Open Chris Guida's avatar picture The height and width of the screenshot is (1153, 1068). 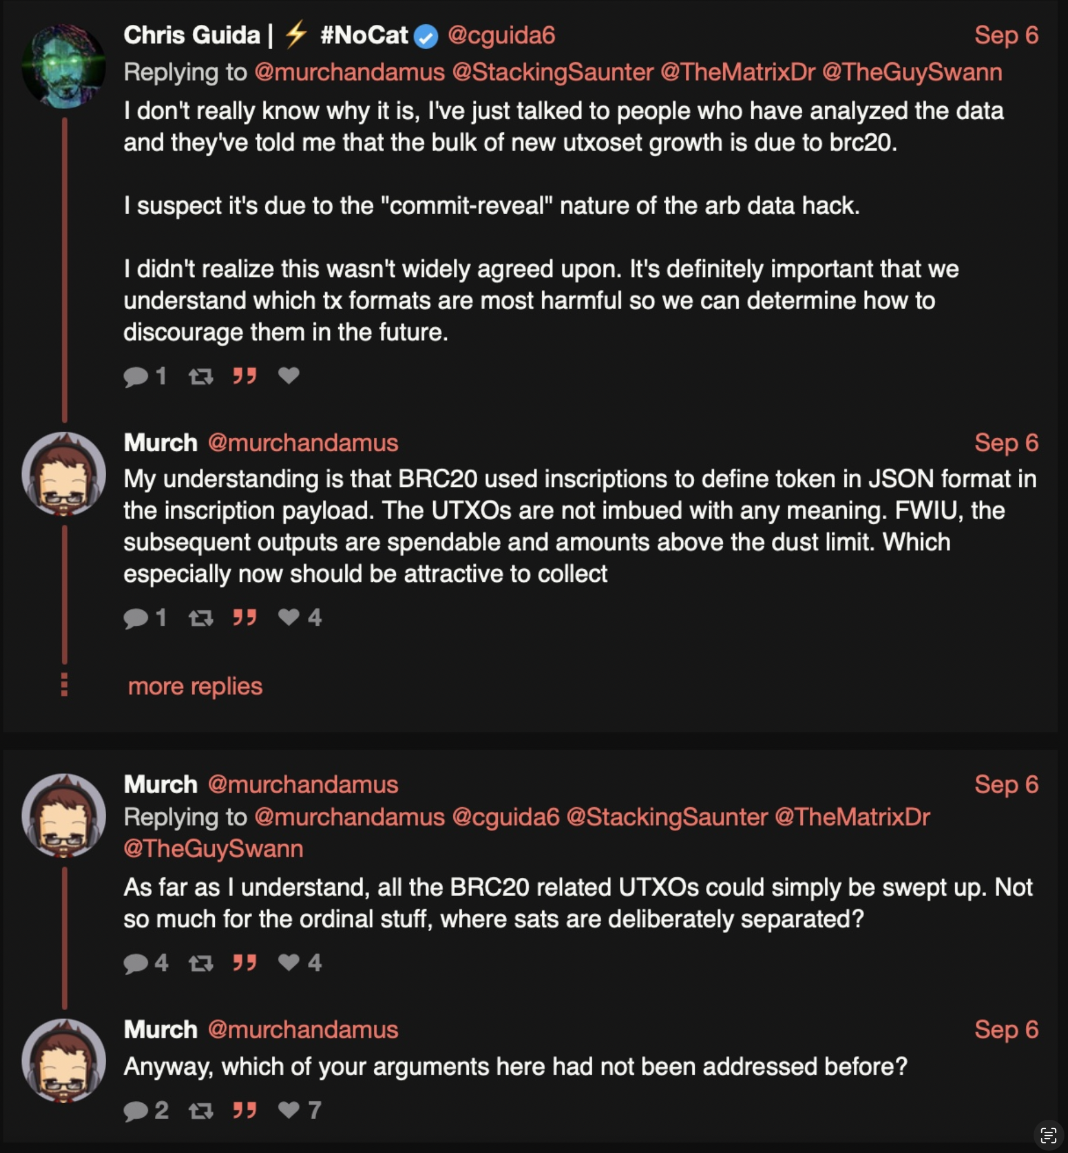coord(64,66)
